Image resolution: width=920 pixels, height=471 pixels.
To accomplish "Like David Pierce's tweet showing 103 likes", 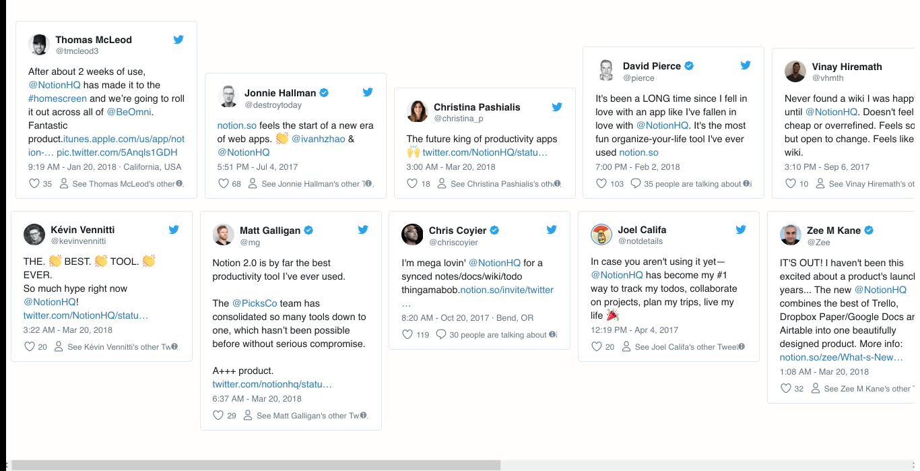I will coord(601,183).
